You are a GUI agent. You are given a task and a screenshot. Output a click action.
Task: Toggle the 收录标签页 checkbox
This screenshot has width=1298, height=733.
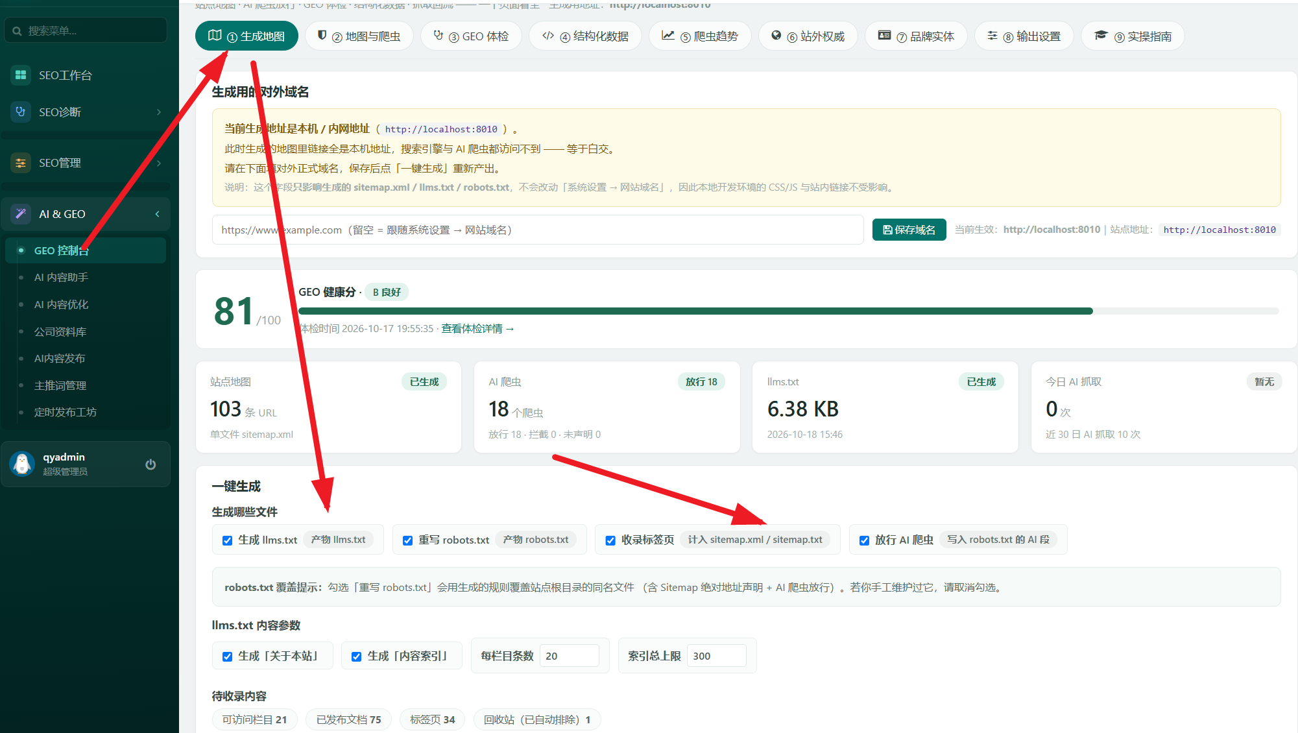pyautogui.click(x=610, y=540)
